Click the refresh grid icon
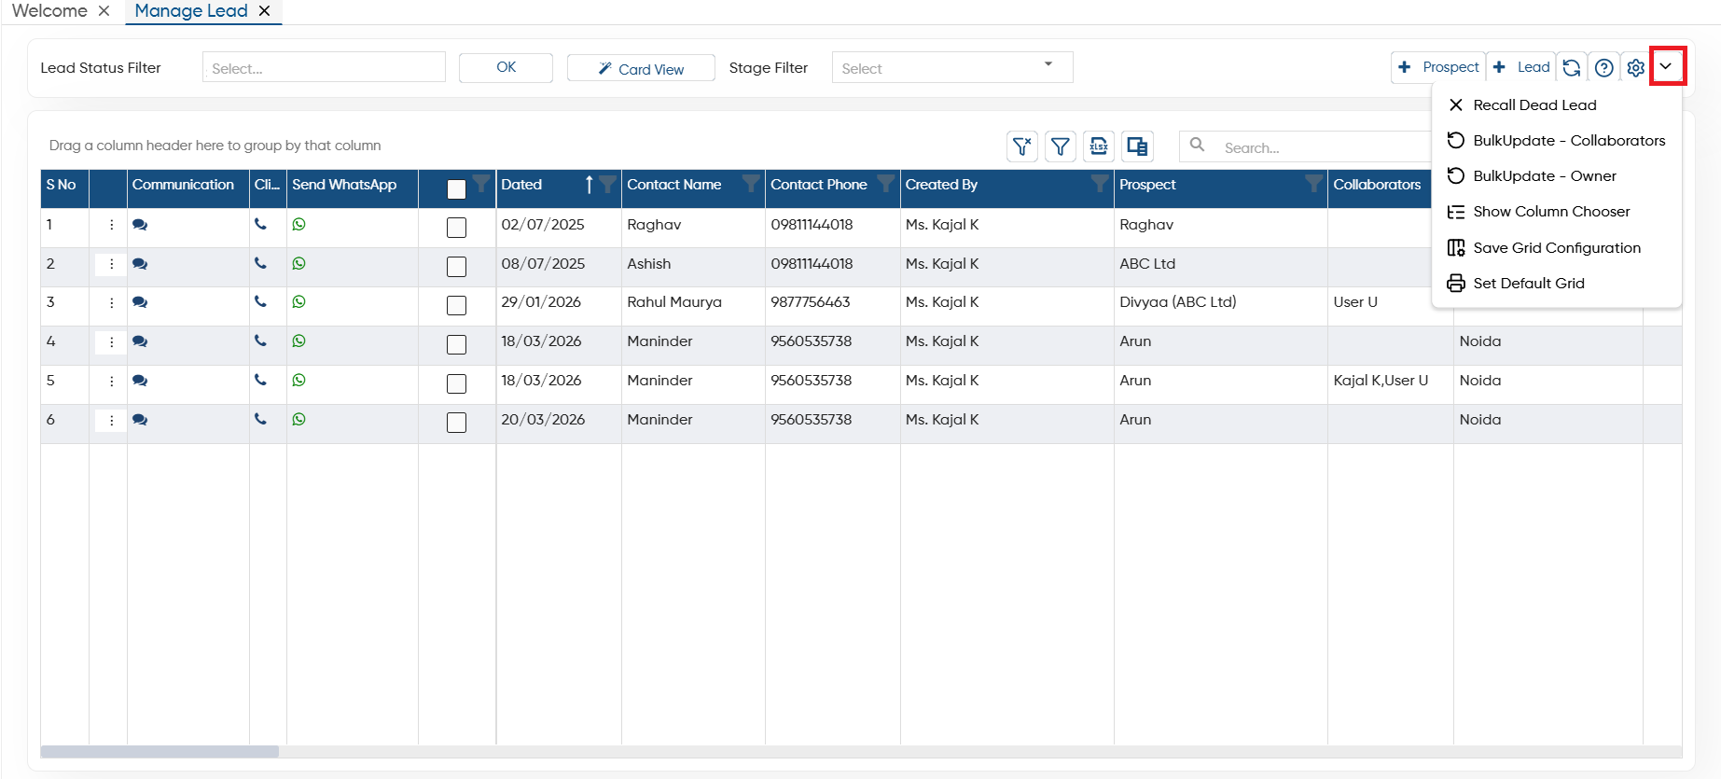 pyautogui.click(x=1572, y=67)
